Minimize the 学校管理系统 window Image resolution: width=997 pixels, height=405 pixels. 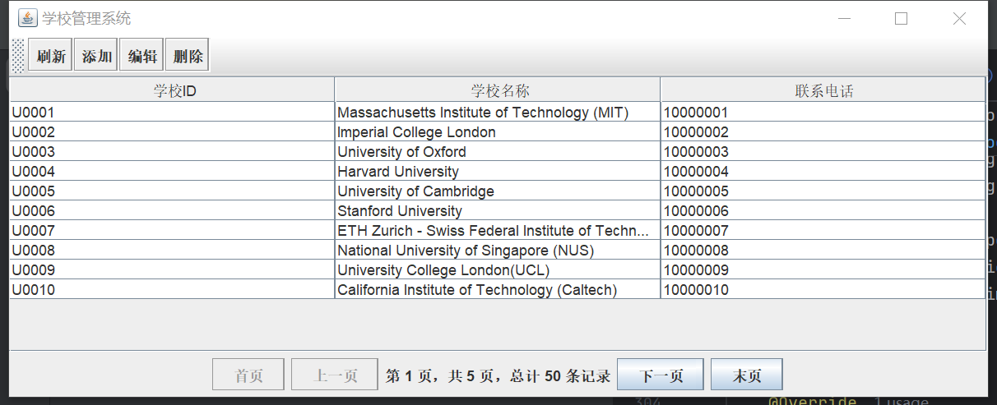point(843,18)
